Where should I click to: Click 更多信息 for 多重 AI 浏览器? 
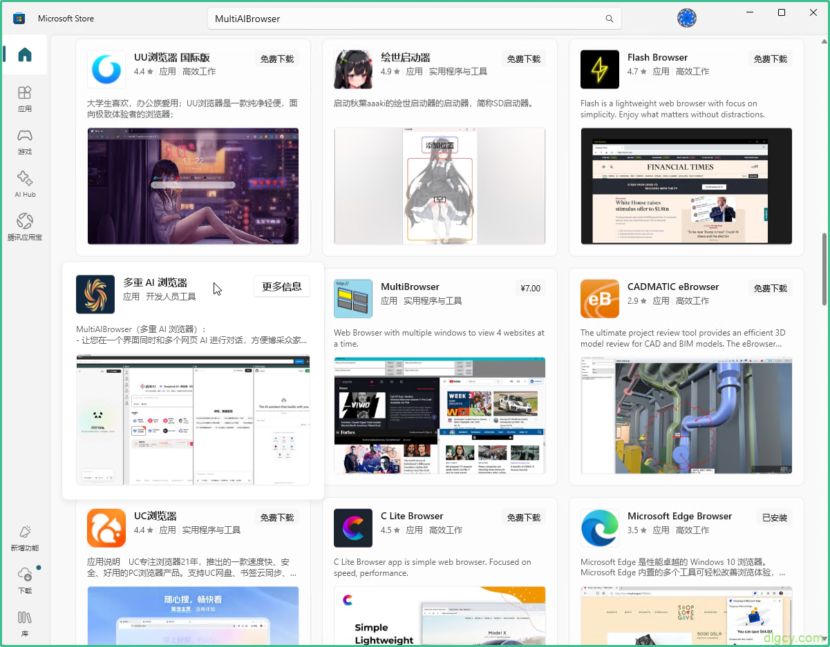pyautogui.click(x=282, y=287)
